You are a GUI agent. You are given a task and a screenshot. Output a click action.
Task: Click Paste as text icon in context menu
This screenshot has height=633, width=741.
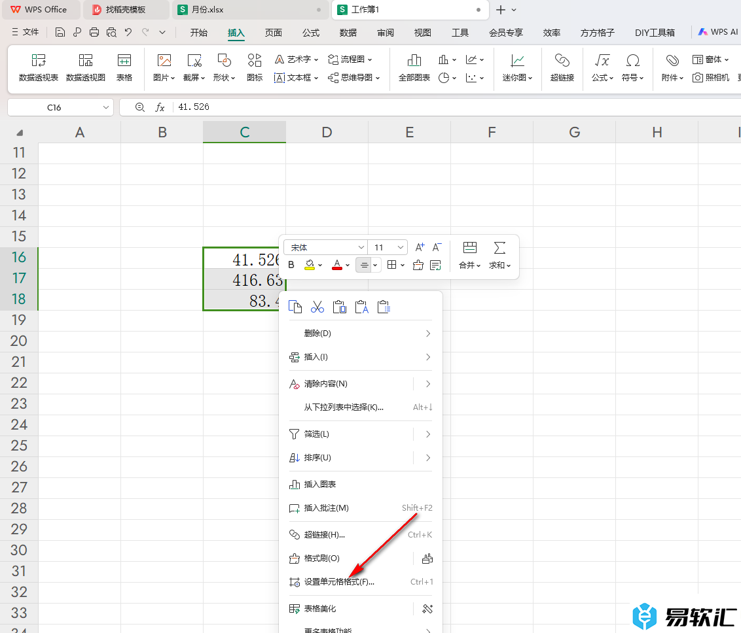click(x=361, y=307)
